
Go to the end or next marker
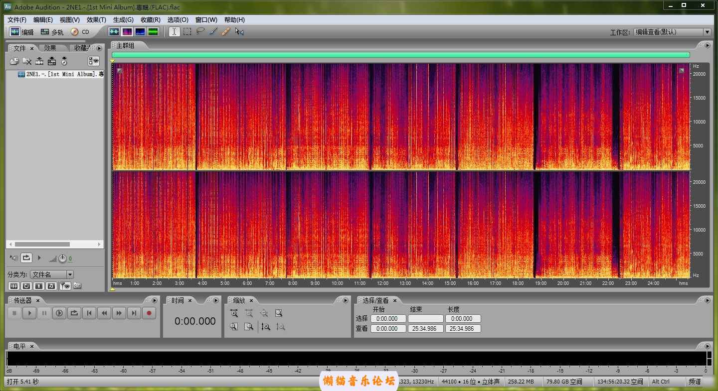click(134, 313)
